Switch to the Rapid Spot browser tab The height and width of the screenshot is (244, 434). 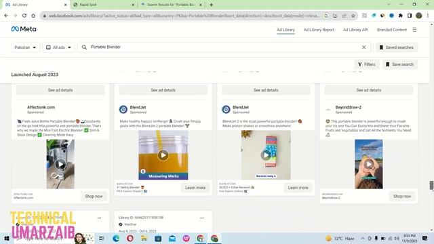pos(103,5)
